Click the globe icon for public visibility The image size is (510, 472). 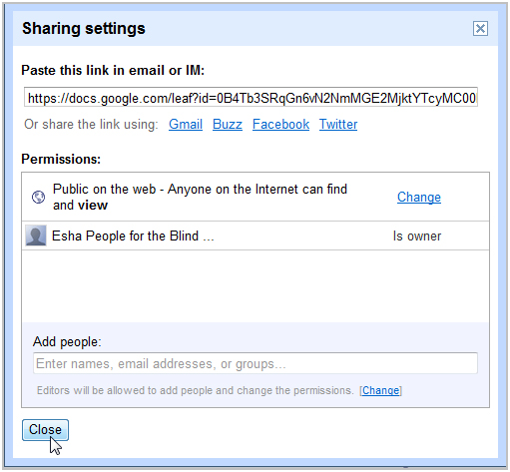pos(39,197)
